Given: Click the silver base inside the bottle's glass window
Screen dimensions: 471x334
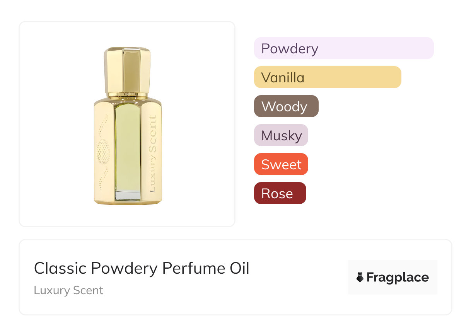Looking at the screenshot, I should point(128,195).
